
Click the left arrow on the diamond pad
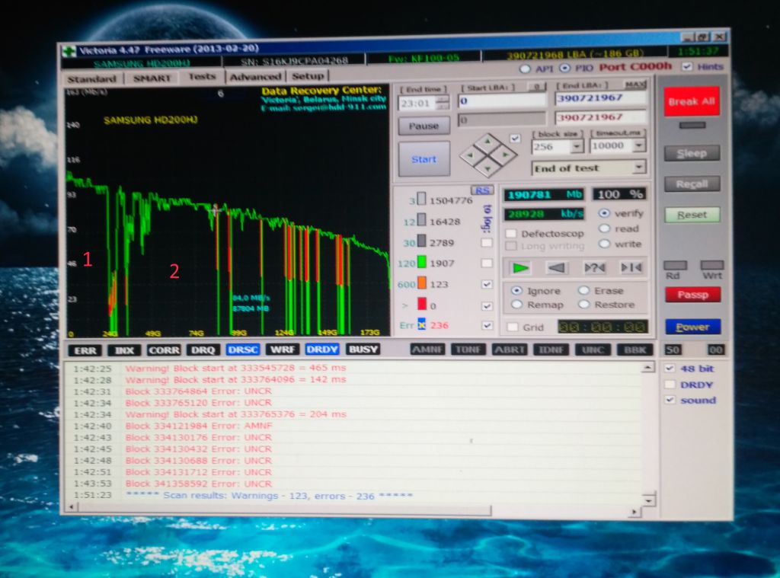click(x=471, y=155)
